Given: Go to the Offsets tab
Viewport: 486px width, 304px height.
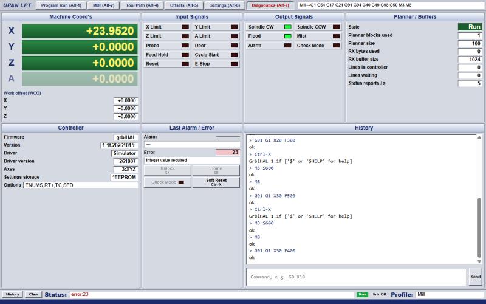Looking at the screenshot, I should click(184, 5).
